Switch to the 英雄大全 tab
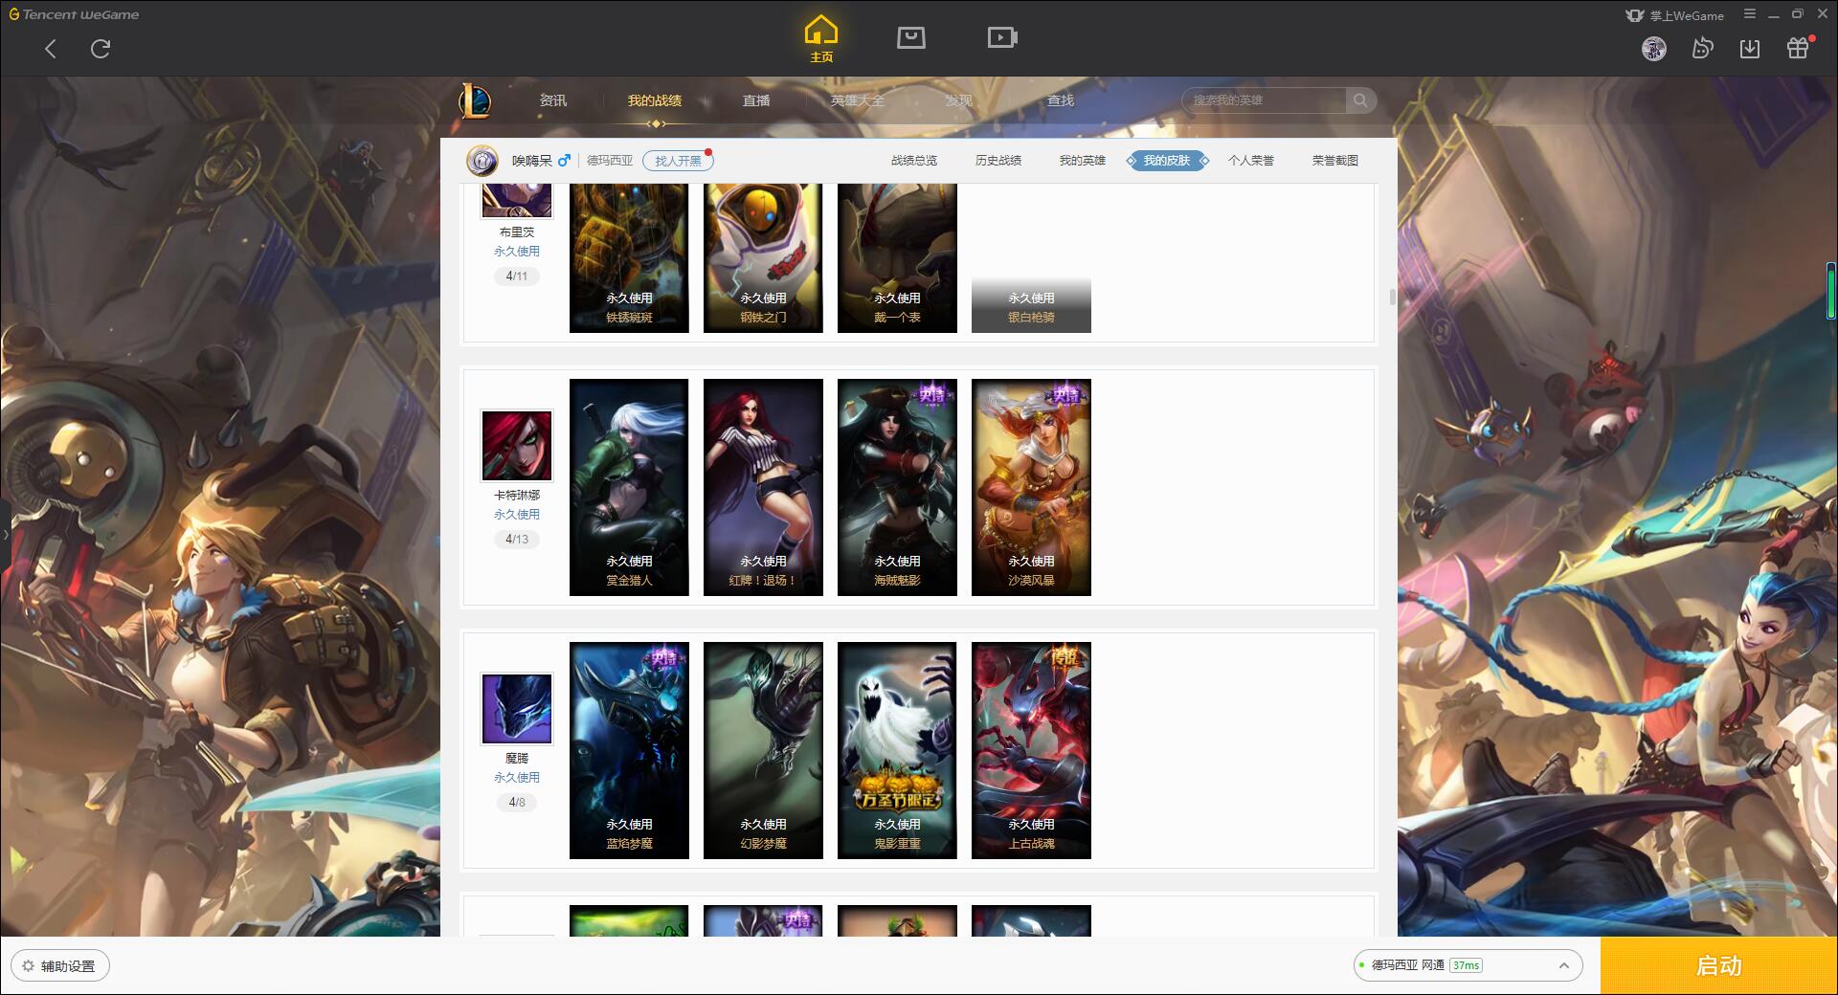1838x995 pixels. 858,100
